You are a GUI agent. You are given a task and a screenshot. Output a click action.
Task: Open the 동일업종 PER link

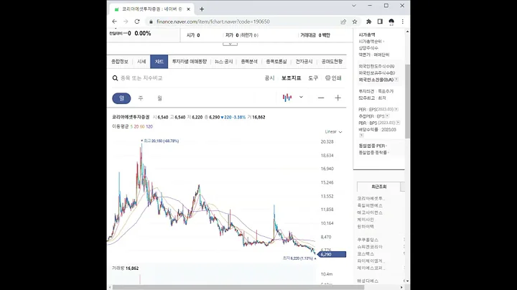pos(373,146)
